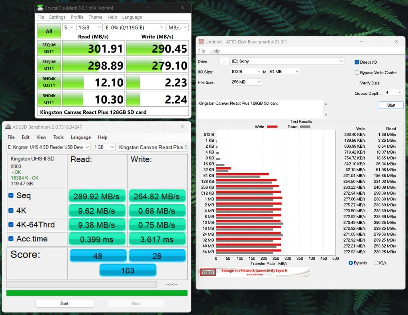Viewport: 408px width, 315px height.
Task: Click the ATTO description text box
Action: [260, 109]
